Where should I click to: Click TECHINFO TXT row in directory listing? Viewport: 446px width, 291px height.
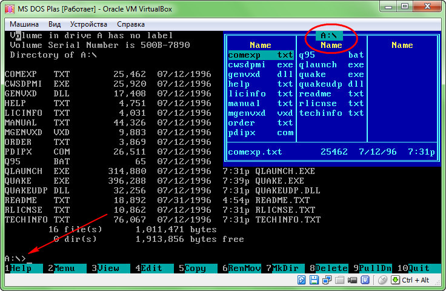[162, 219]
